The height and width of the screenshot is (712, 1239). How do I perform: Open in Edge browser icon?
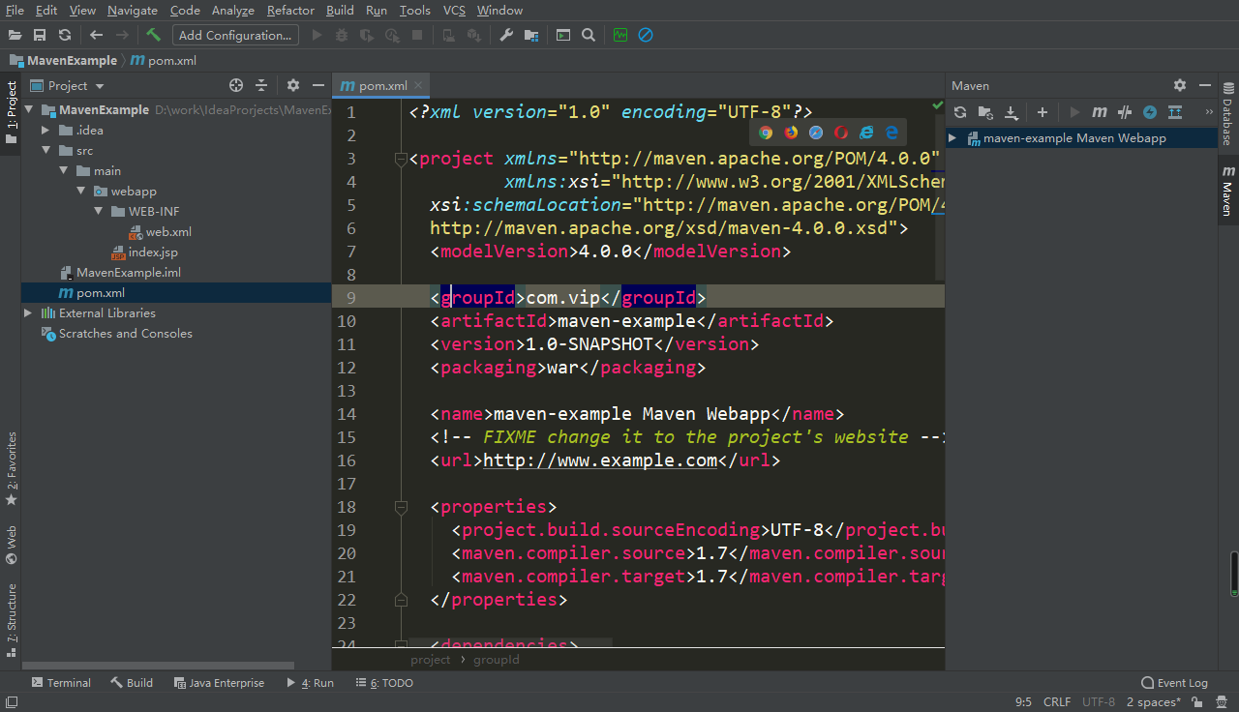point(891,133)
